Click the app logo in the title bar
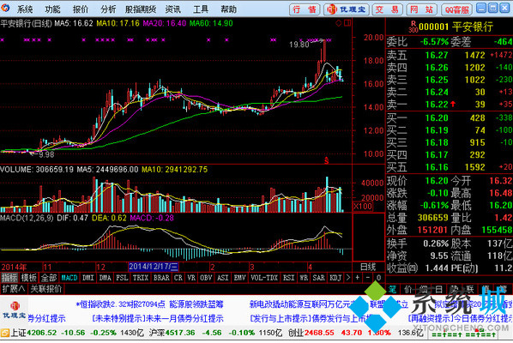 (5, 9)
